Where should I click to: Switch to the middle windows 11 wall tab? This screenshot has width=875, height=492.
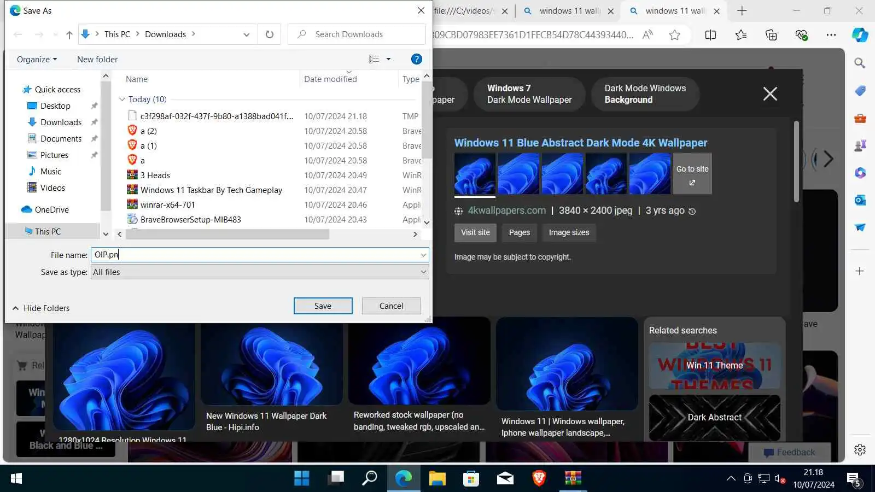[x=568, y=11]
